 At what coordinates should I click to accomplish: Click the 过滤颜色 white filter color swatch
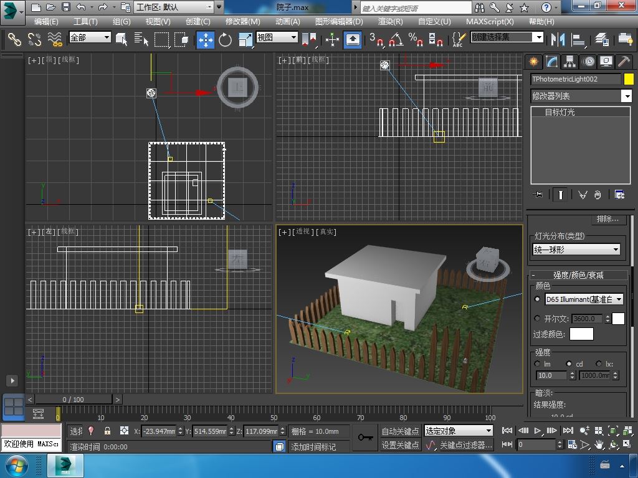point(581,334)
